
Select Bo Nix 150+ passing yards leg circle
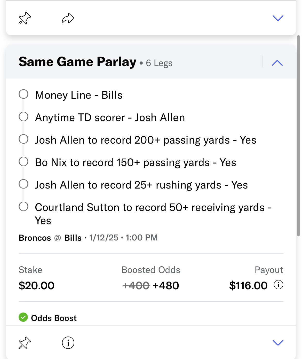tap(23, 162)
